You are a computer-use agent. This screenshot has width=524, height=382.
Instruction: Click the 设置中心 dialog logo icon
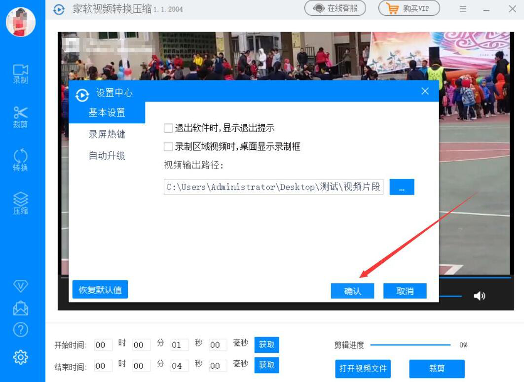point(82,95)
